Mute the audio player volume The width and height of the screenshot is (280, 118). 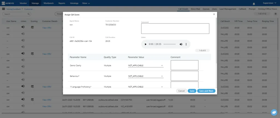[x=181, y=44]
